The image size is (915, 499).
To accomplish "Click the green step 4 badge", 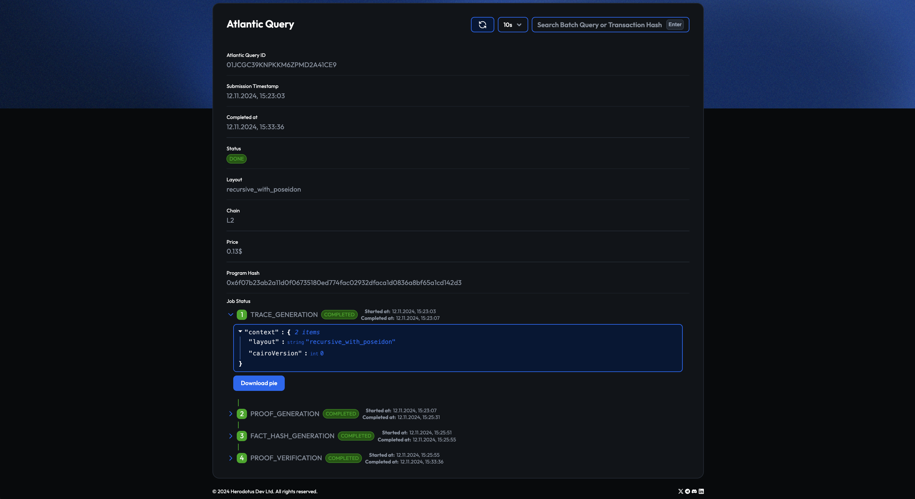I will [x=242, y=458].
